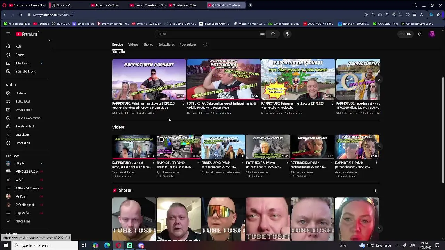Switch to the Videot channel tab

tap(133, 45)
